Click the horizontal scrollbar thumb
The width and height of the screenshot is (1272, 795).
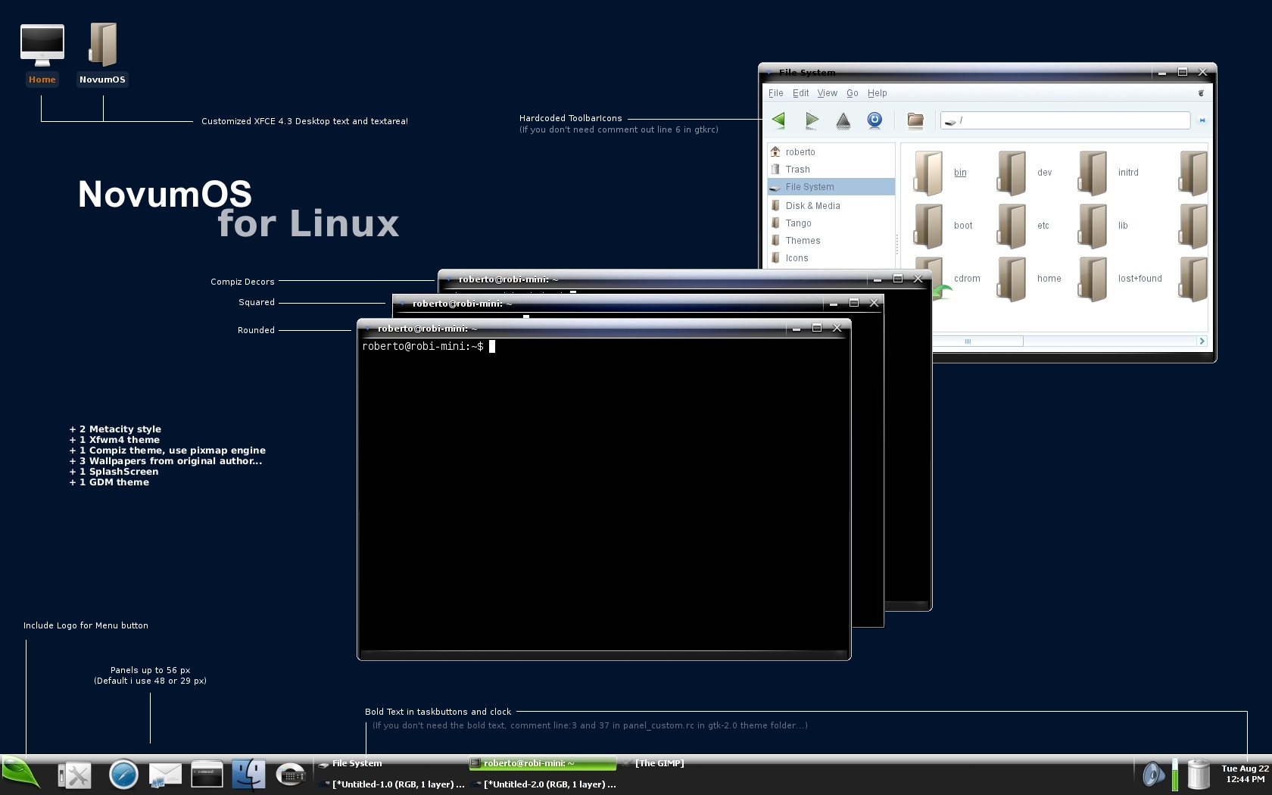coord(977,341)
